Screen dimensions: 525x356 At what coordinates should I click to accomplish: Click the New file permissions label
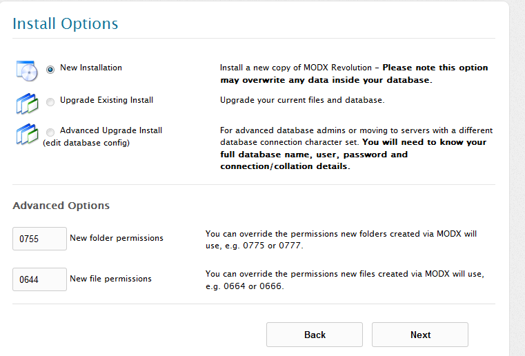point(110,279)
